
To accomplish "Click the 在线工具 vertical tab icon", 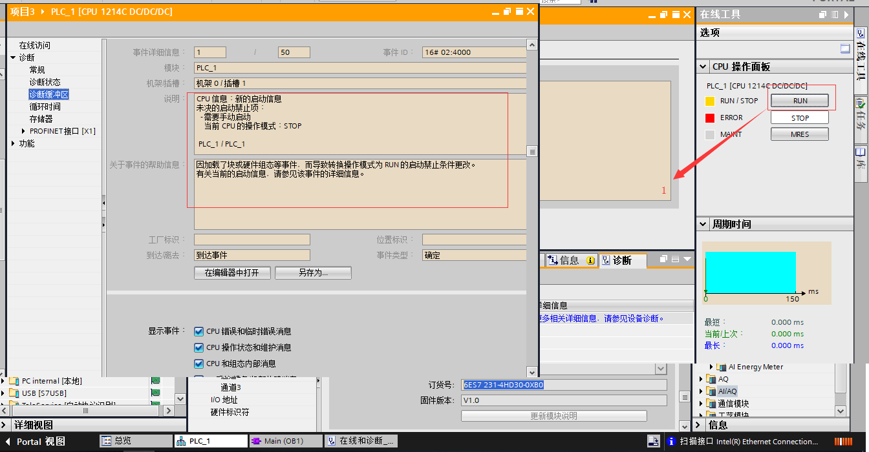I will [861, 33].
